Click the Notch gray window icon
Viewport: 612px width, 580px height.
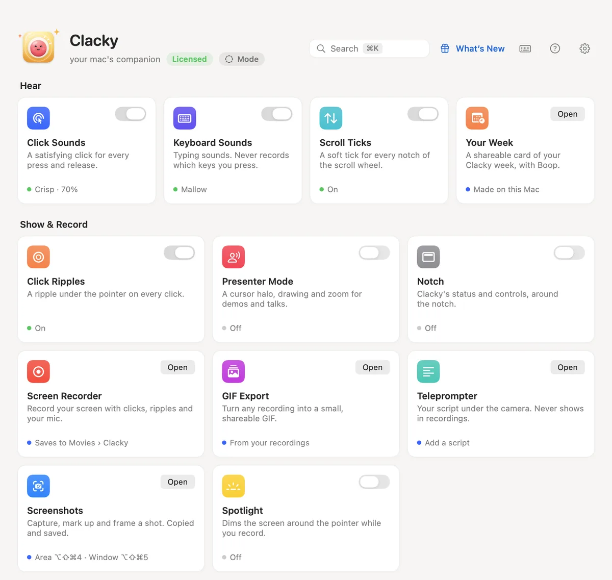click(428, 257)
